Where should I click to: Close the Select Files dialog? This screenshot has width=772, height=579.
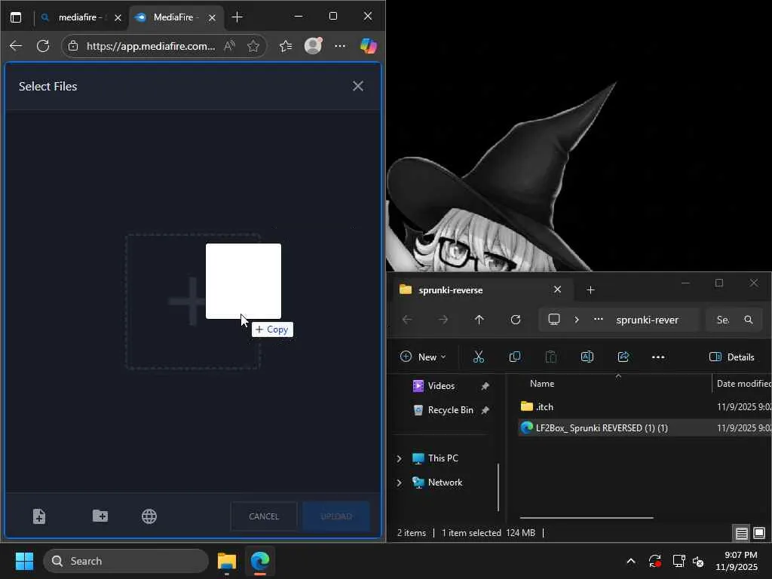coord(358,86)
